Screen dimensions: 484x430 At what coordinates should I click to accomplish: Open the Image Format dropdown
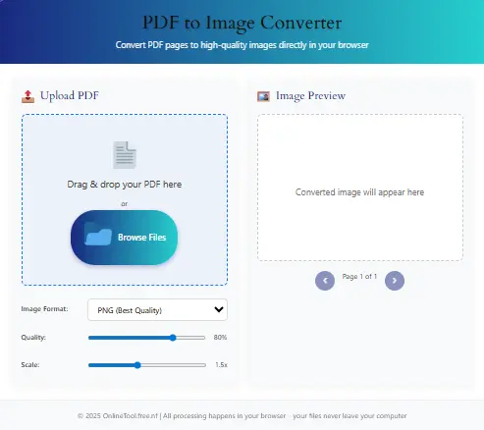coord(157,309)
